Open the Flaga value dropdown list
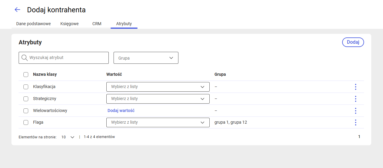The width and height of the screenshot is (383, 168). click(x=158, y=122)
